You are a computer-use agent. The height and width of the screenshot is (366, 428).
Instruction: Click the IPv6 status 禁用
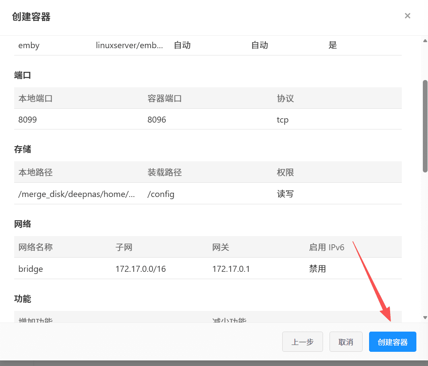317,269
